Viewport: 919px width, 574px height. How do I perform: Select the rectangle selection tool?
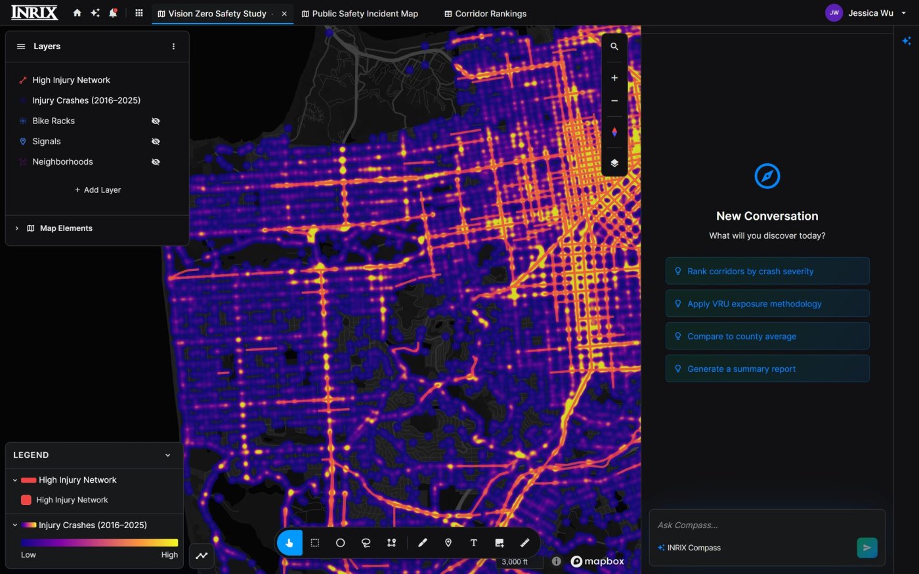(x=315, y=543)
